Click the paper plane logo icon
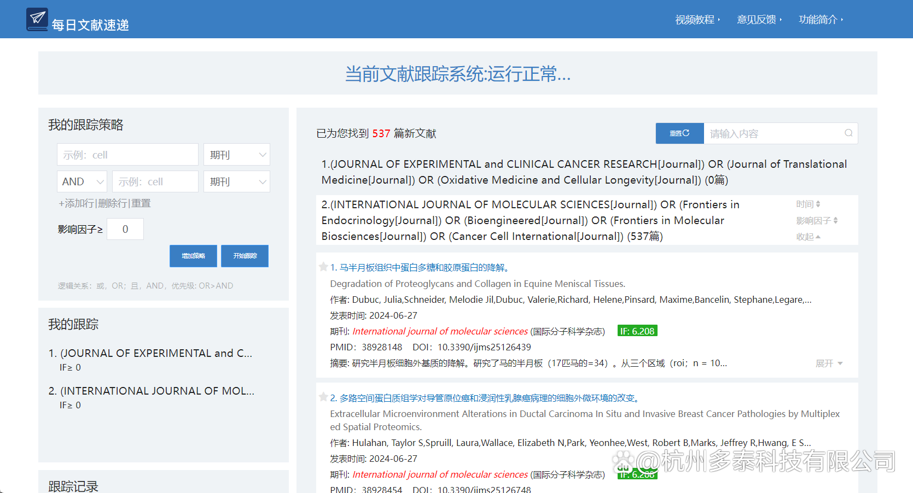 coord(37,19)
